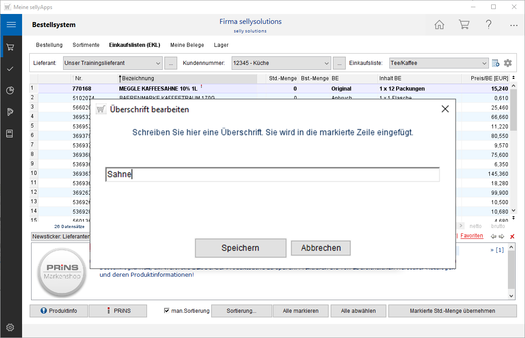Click the Abbrechen button
This screenshot has width=525, height=338.
(320, 248)
